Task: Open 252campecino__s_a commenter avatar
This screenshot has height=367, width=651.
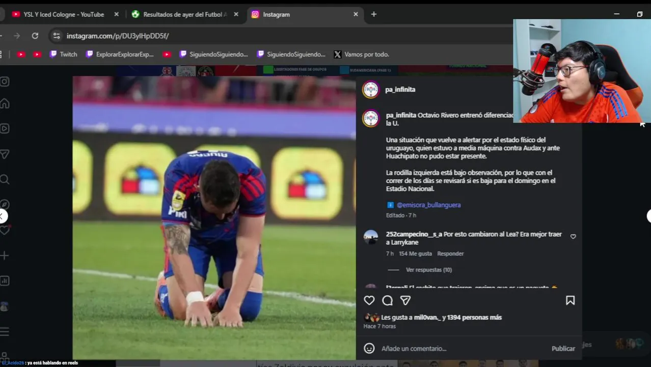Action: (x=371, y=238)
